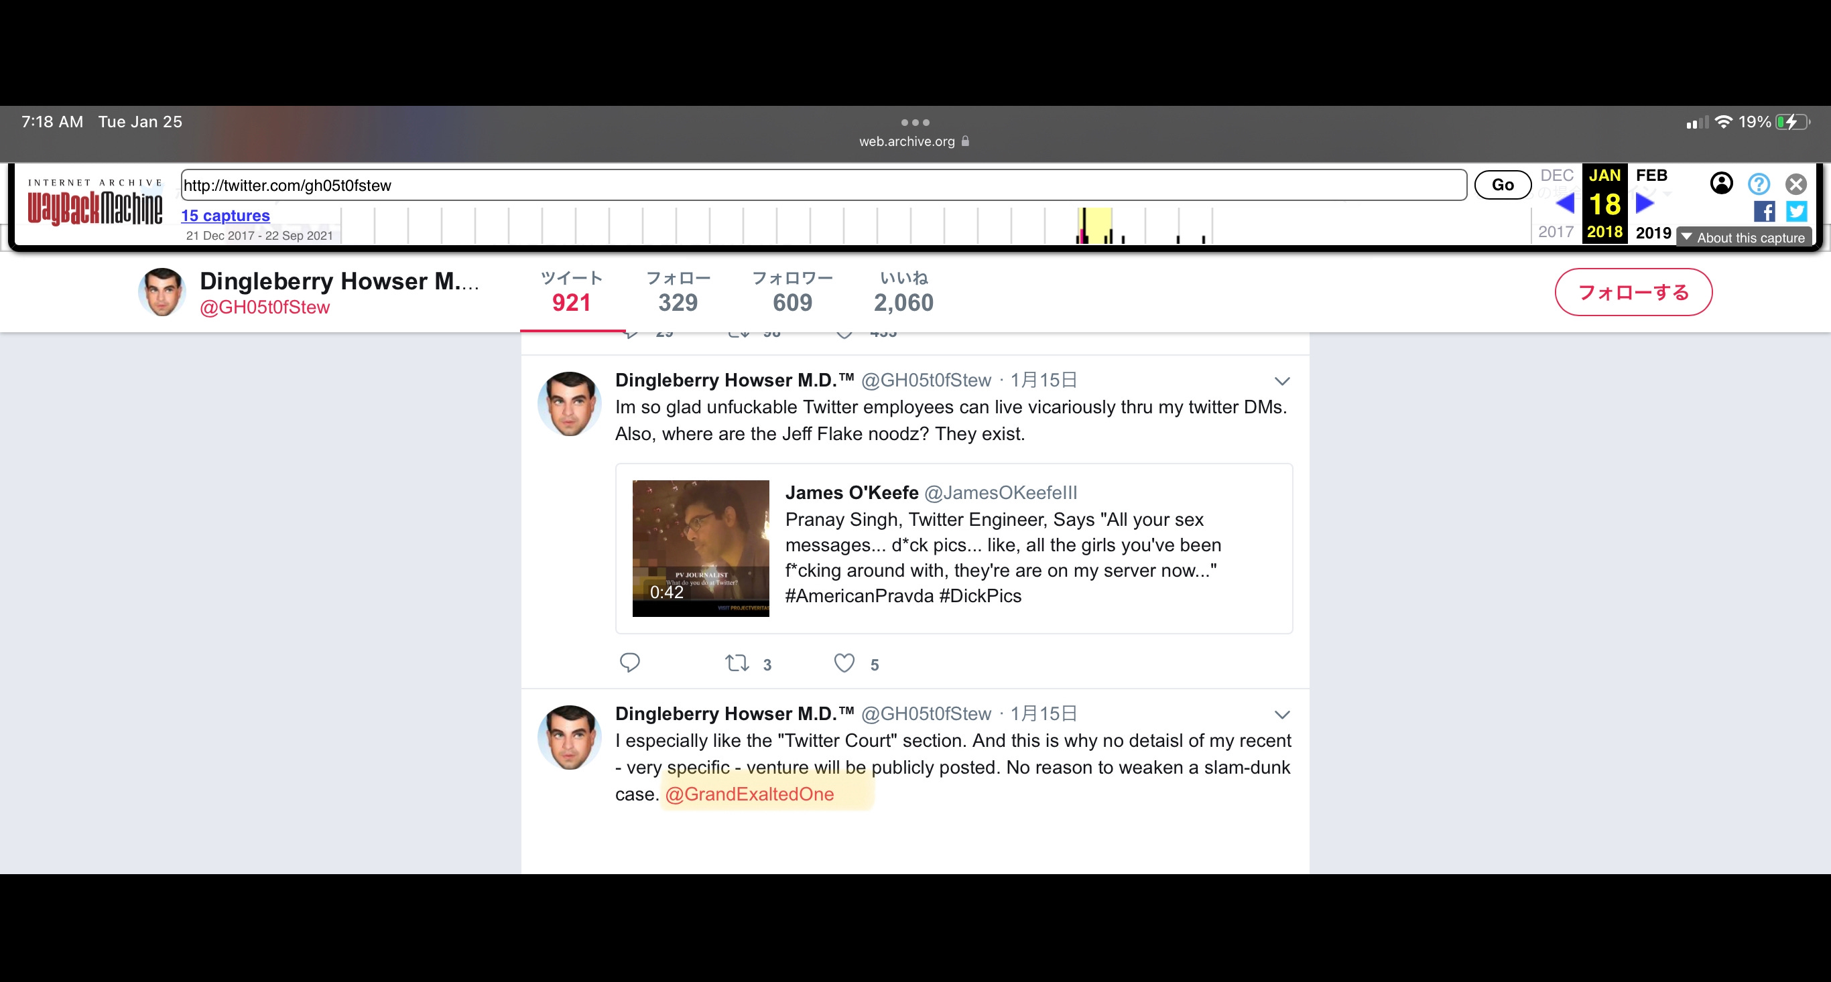Click the フォローする button
Screen dimensions: 1831x982
click(1633, 292)
